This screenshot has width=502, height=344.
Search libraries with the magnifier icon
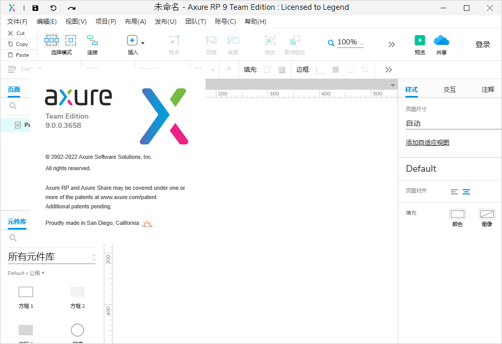[x=13, y=238]
